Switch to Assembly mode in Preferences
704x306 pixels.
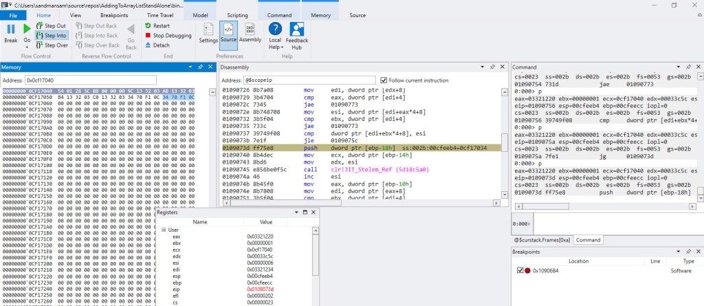250,33
